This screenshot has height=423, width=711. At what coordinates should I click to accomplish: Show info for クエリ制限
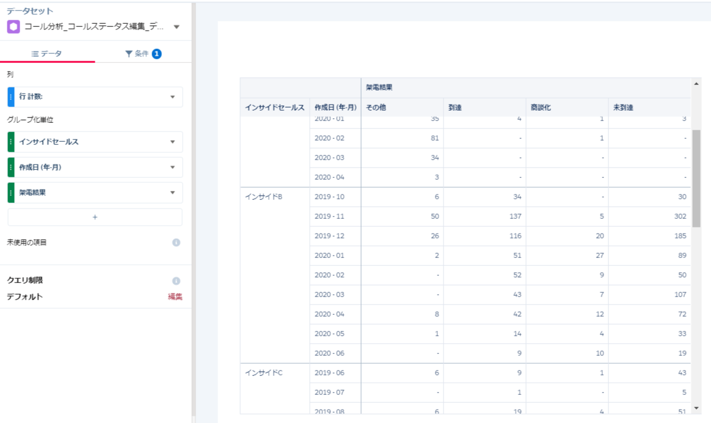(176, 281)
